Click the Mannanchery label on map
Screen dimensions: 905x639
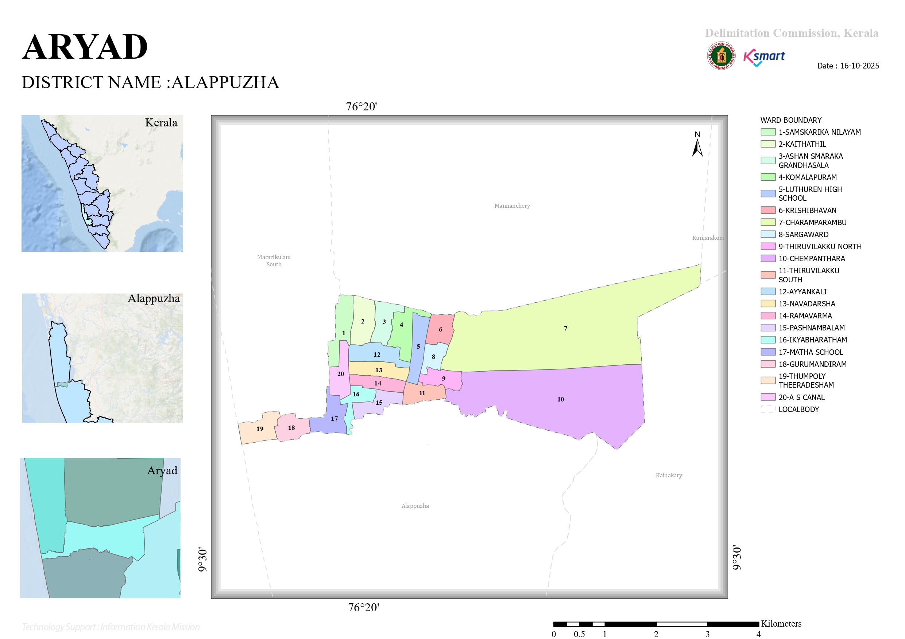512,206
